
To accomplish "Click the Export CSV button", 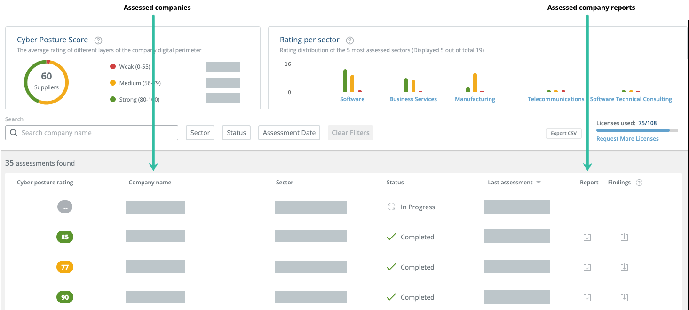I will (x=563, y=133).
